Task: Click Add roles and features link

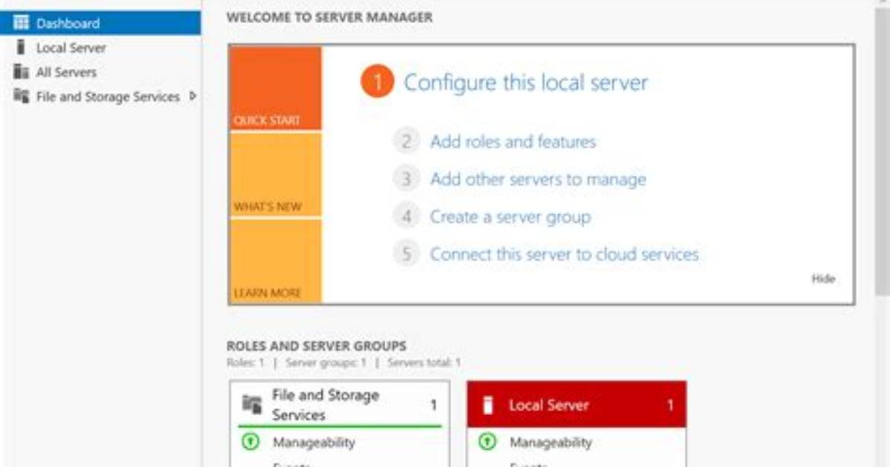Action: pyautogui.click(x=513, y=141)
